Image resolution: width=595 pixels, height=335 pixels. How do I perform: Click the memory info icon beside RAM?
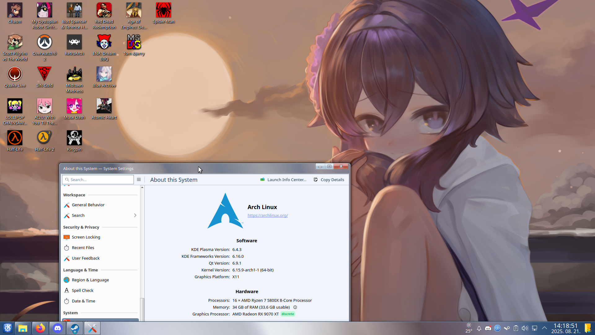tap(295, 307)
